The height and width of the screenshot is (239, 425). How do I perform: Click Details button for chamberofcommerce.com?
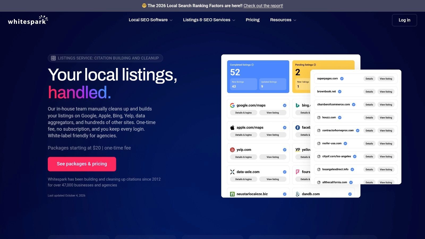coord(369,105)
